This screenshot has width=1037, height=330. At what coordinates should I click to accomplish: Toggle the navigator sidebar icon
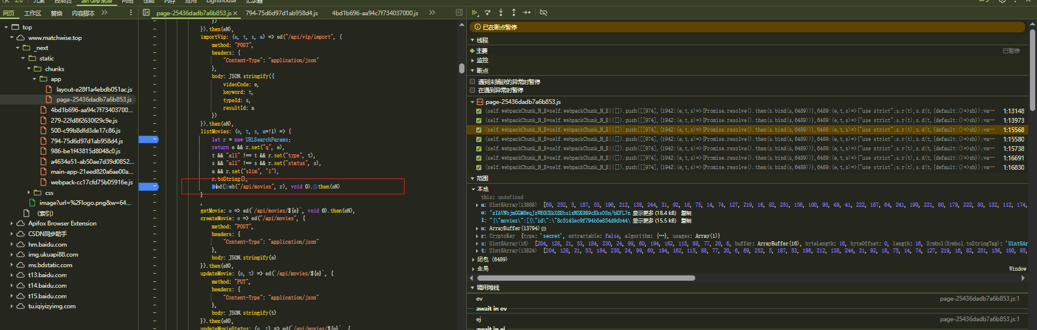[x=146, y=12]
